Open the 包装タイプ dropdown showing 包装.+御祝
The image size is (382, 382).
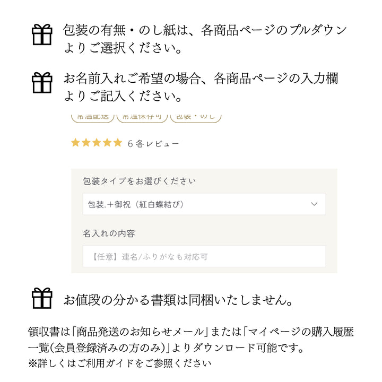coord(204,204)
